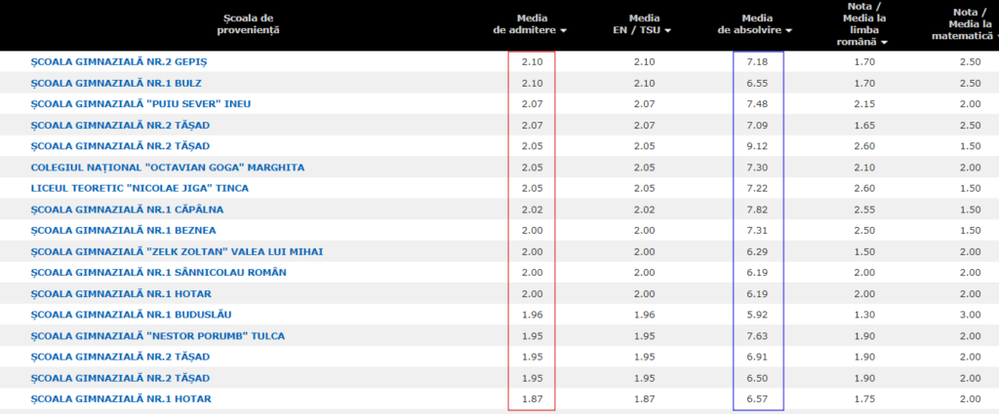This screenshot has width=999, height=414.
Task: Open "ZELK ZOLTAN" VALEA LUI MIHAI link
Action: click(177, 251)
